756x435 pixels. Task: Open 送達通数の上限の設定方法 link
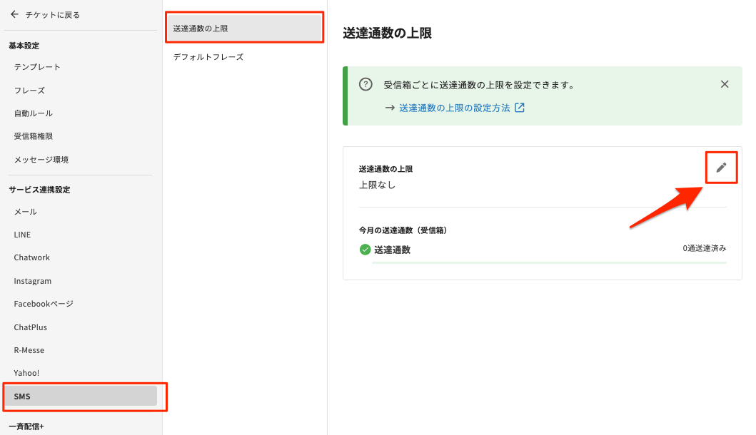[x=454, y=108]
